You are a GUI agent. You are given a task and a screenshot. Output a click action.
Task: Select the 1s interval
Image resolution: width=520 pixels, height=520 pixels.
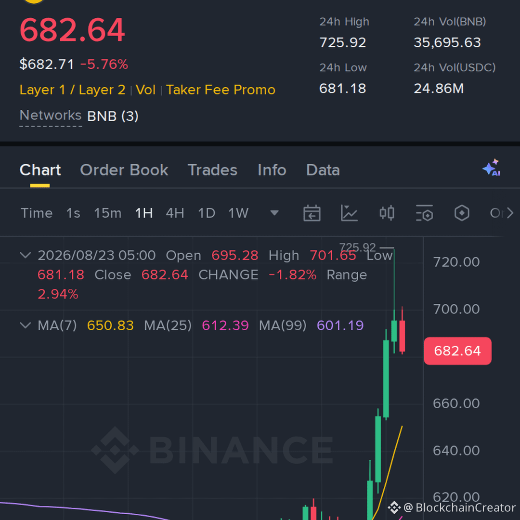coord(73,213)
